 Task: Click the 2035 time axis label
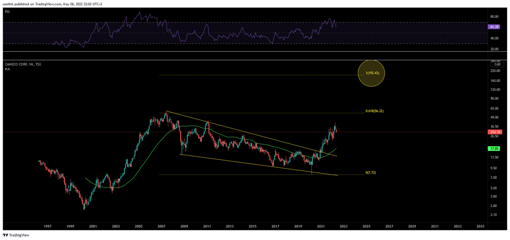tap(480, 226)
